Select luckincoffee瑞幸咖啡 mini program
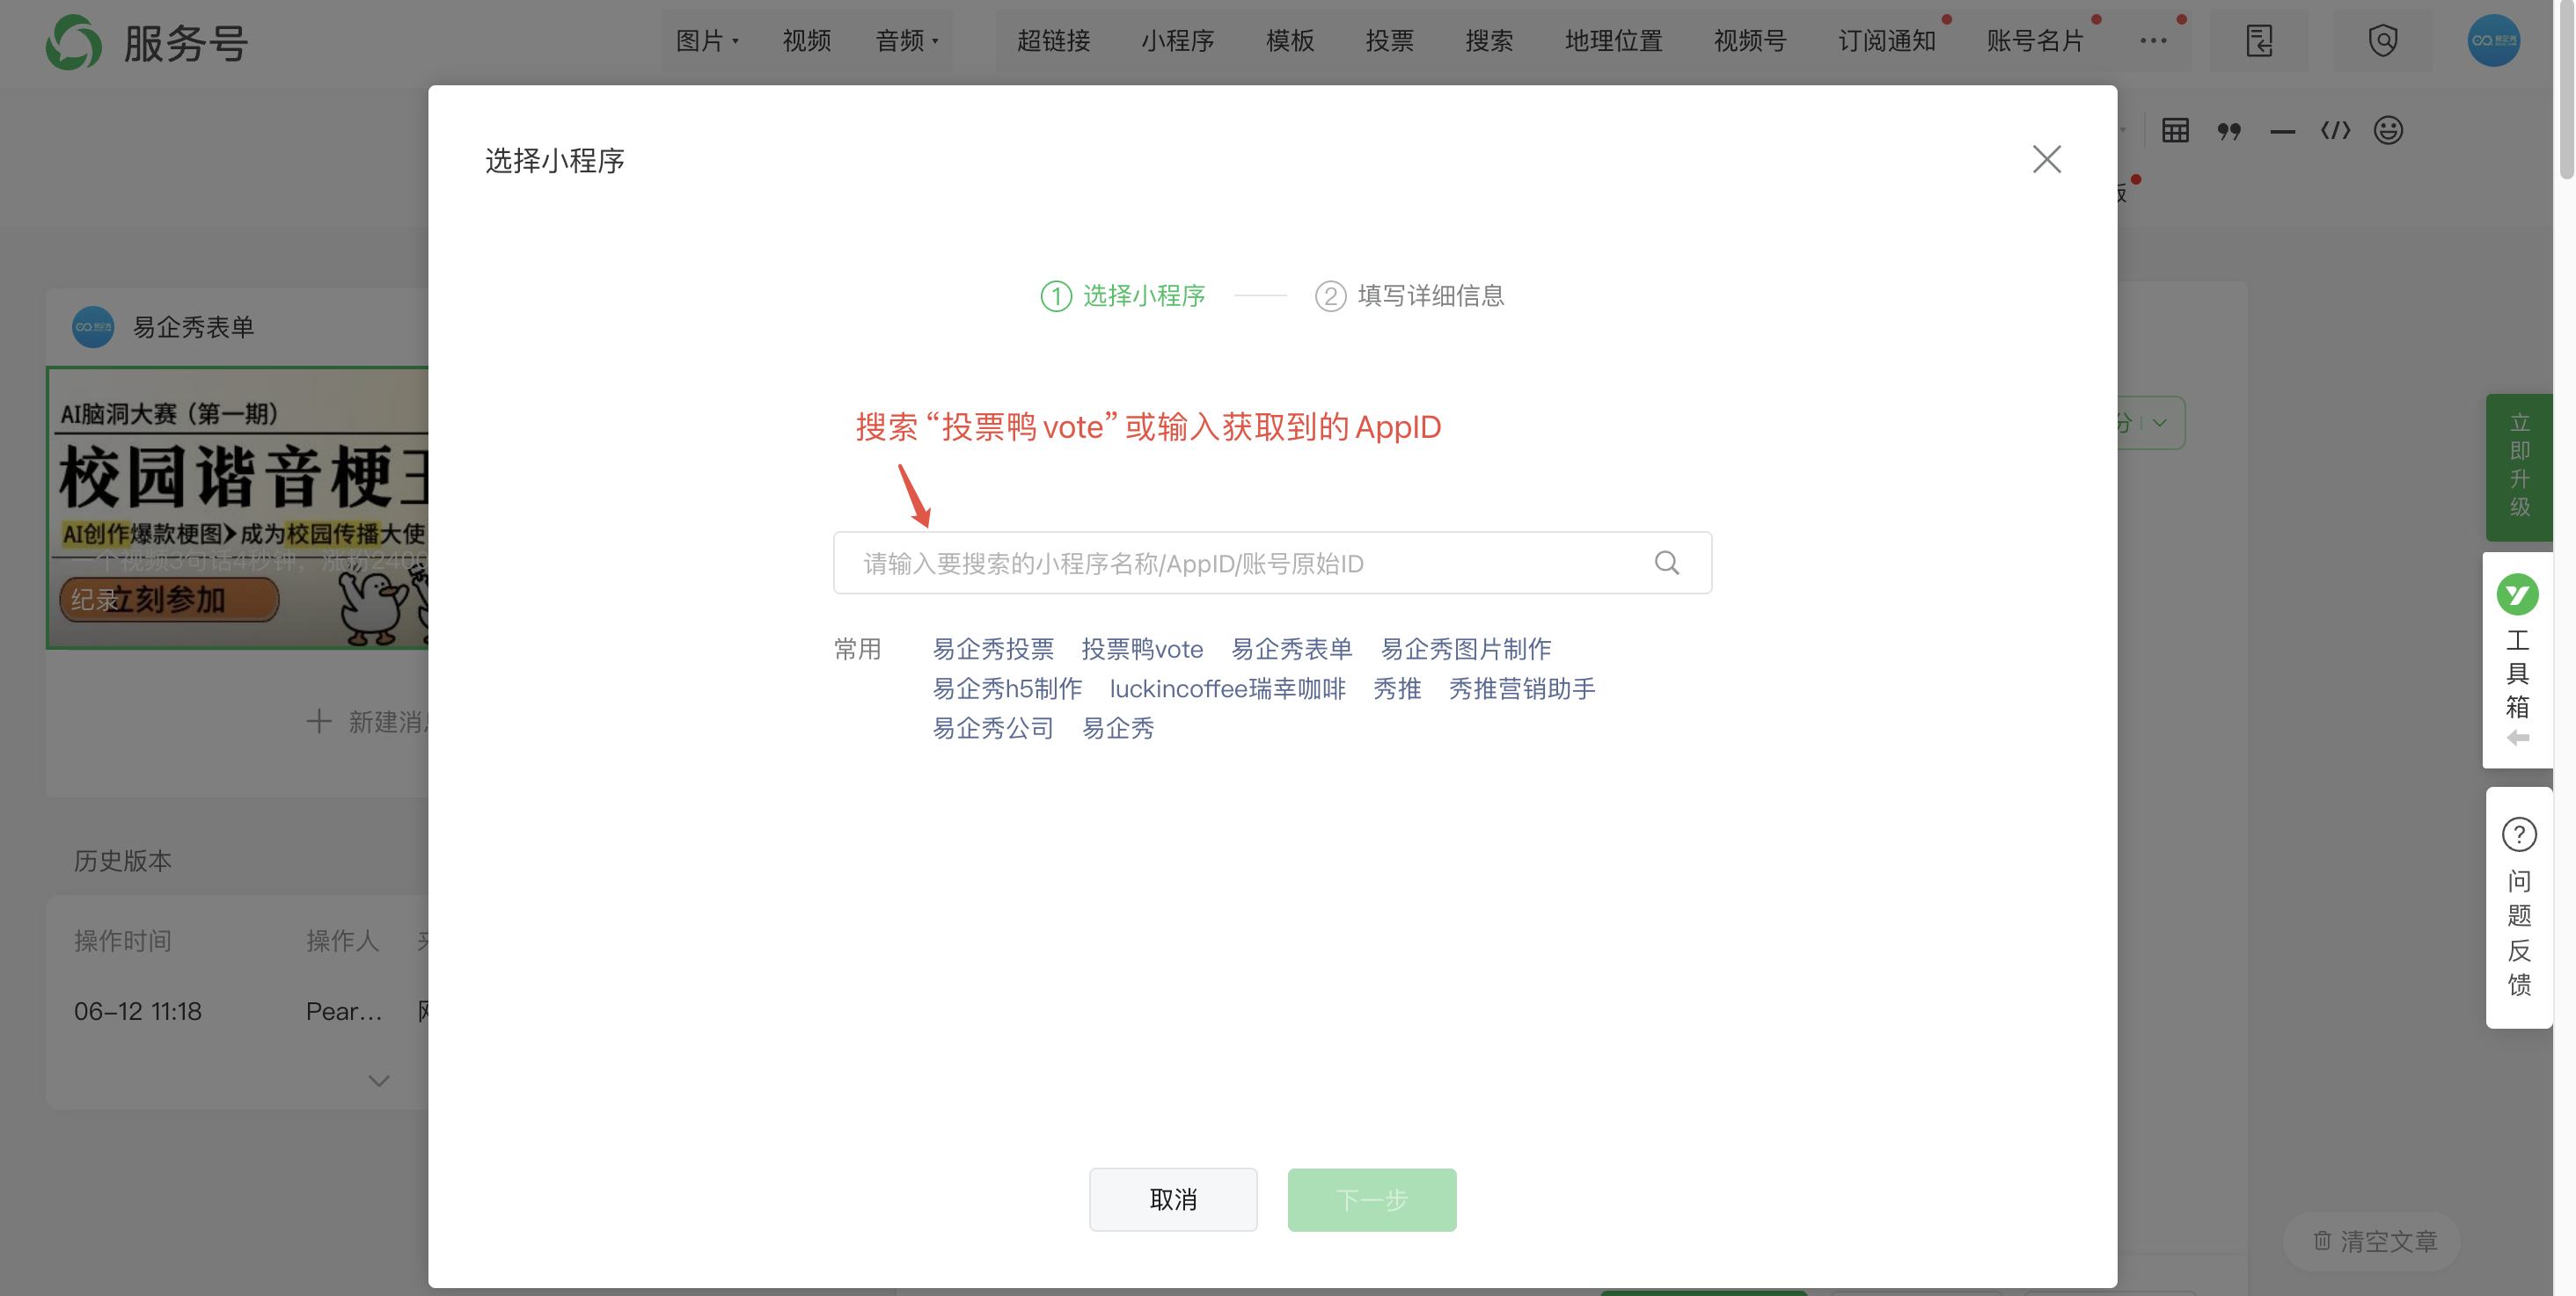Image resolution: width=2576 pixels, height=1296 pixels. coord(1227,688)
